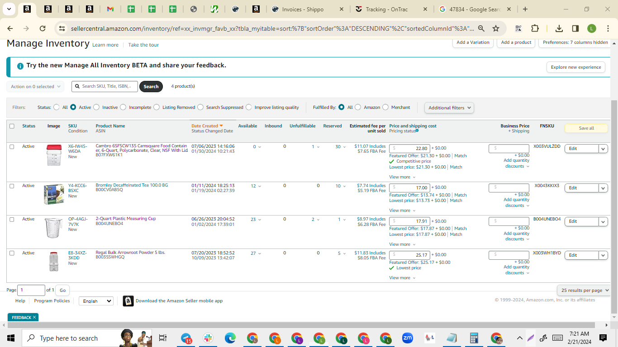618x347 pixels.
Task: Open Windows Task View
Action: click(x=163, y=338)
